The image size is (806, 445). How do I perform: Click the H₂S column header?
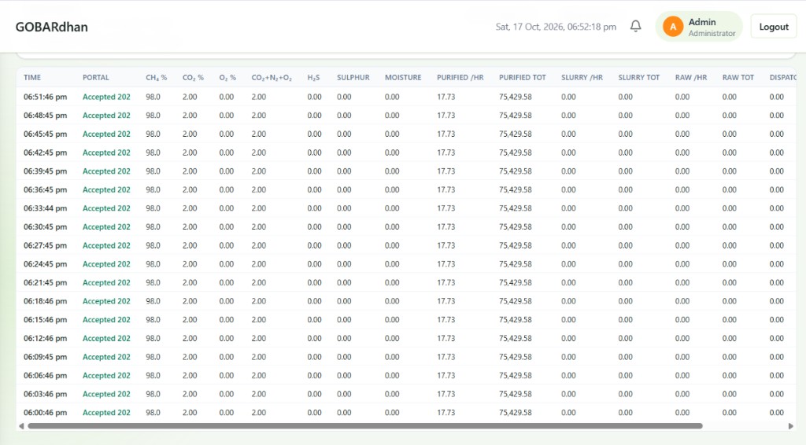pyautogui.click(x=313, y=78)
